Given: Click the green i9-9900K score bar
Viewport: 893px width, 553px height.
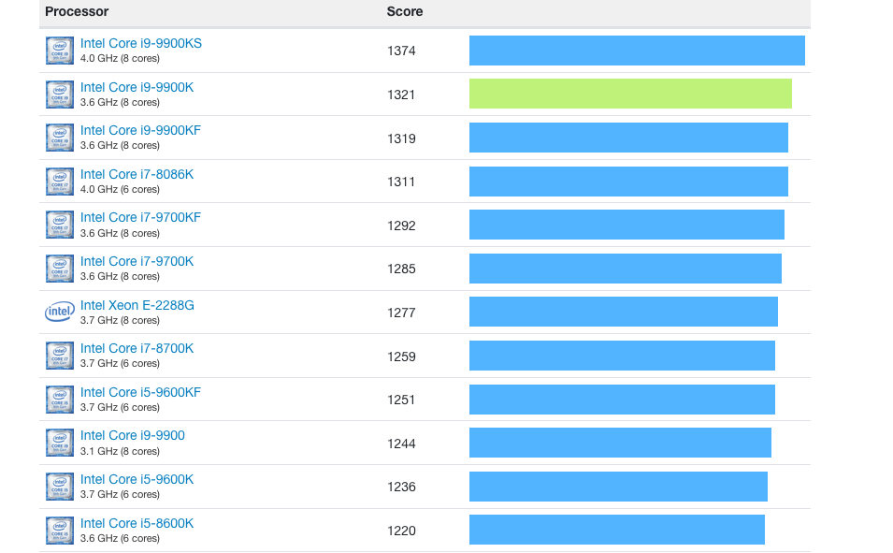Looking at the screenshot, I should click(630, 94).
